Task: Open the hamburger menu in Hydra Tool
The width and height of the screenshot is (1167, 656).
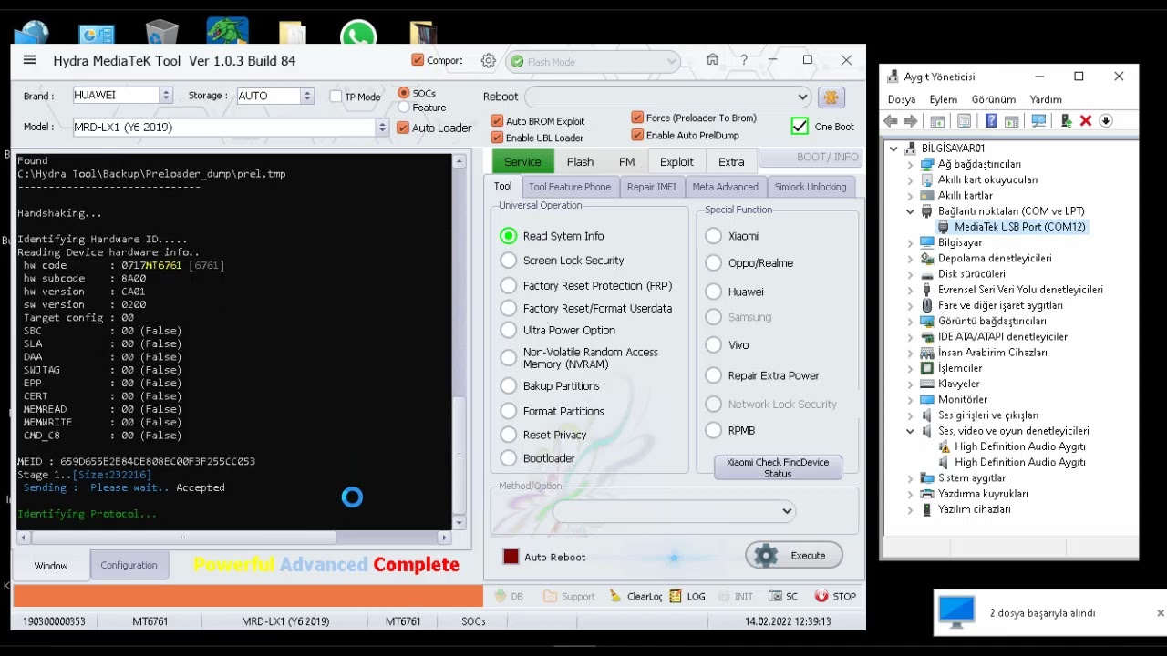Action: coord(29,60)
